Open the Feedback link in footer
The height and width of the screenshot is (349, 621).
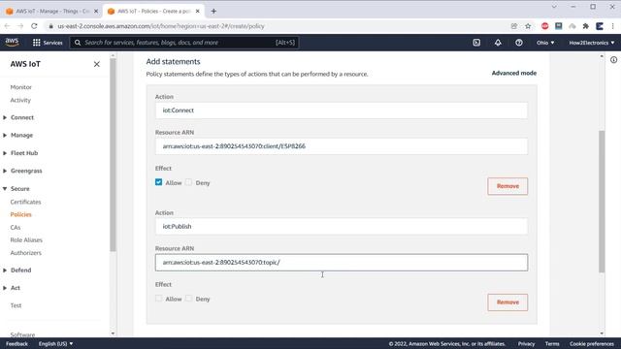point(17,344)
